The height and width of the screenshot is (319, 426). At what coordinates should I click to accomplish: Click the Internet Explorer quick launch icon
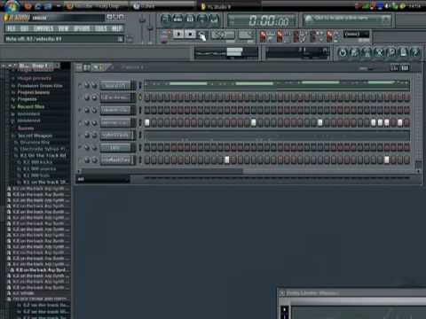(x=38, y=6)
